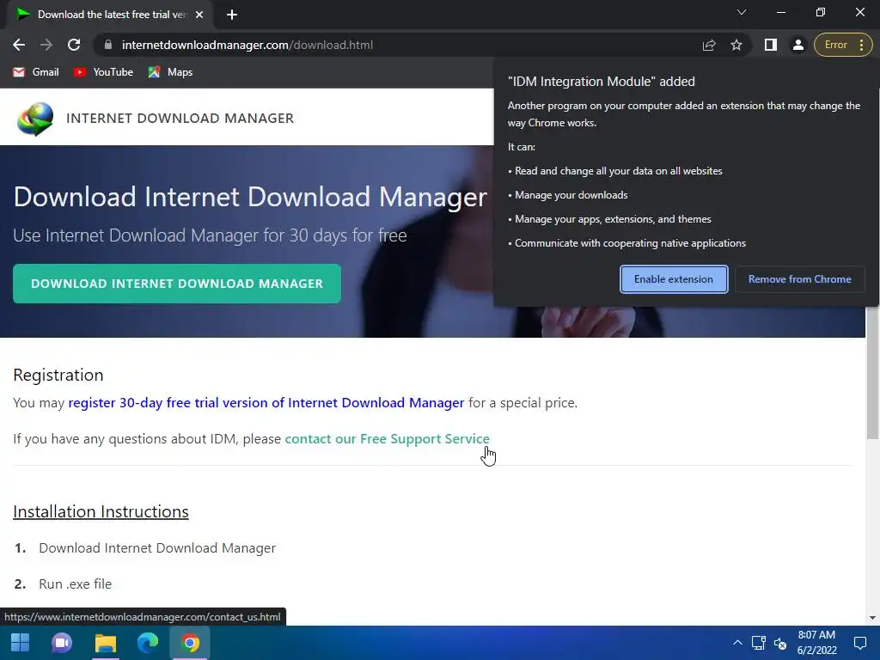Screen dimensions: 880x660
Task: Click Enable extension in the popup
Action: point(674,279)
